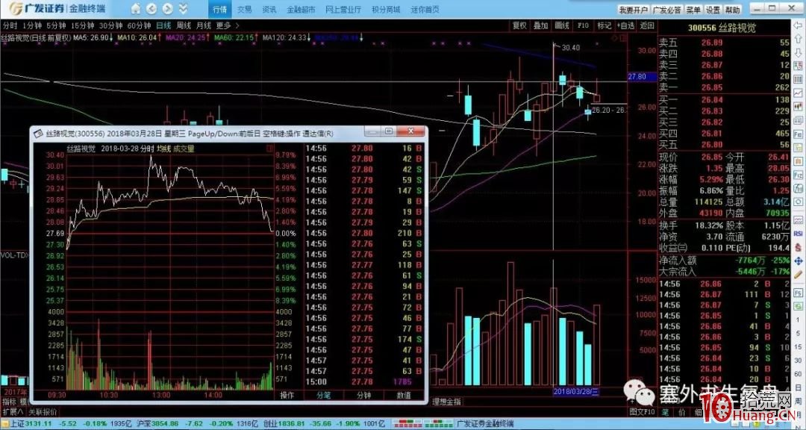Viewport: 806px width, 430px height.
Task: Click the small icon at popup chart corner
Action: (270, 149)
